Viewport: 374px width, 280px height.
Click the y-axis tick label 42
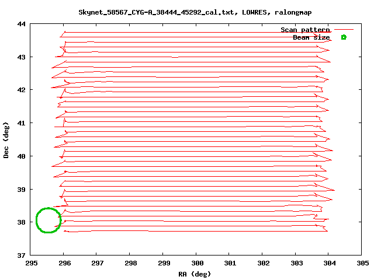coord(21,90)
